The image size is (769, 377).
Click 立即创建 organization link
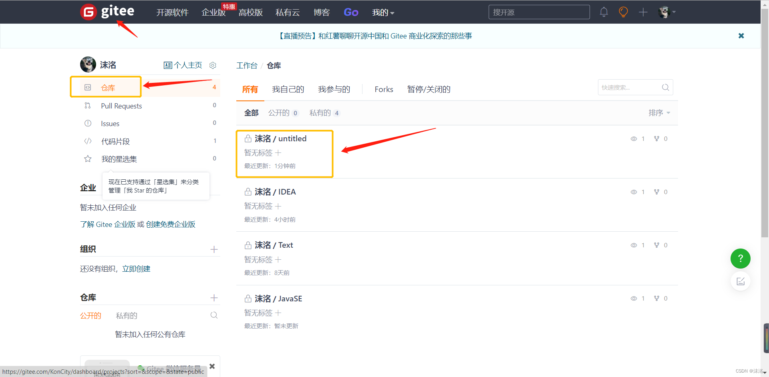coord(136,269)
